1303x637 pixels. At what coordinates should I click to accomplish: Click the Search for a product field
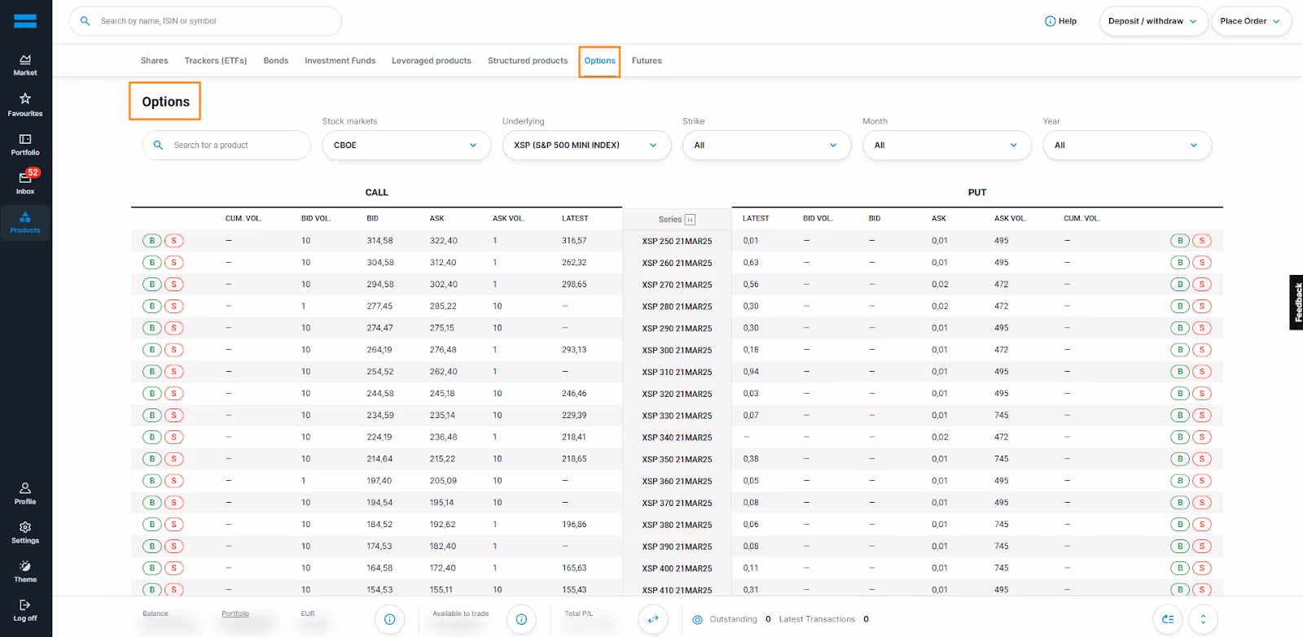(x=226, y=146)
